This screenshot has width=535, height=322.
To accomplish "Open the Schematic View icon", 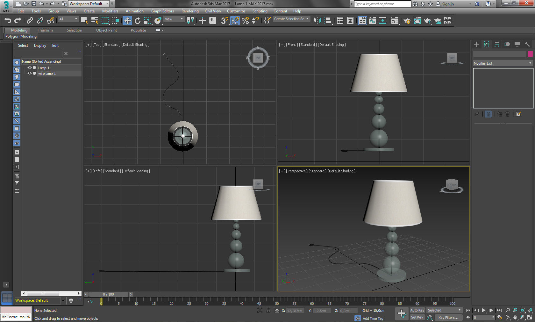I will point(383,21).
